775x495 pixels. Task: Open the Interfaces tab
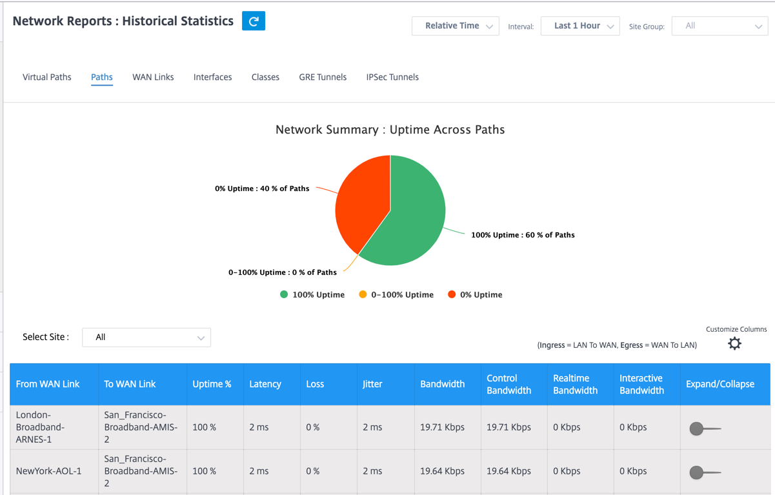212,77
